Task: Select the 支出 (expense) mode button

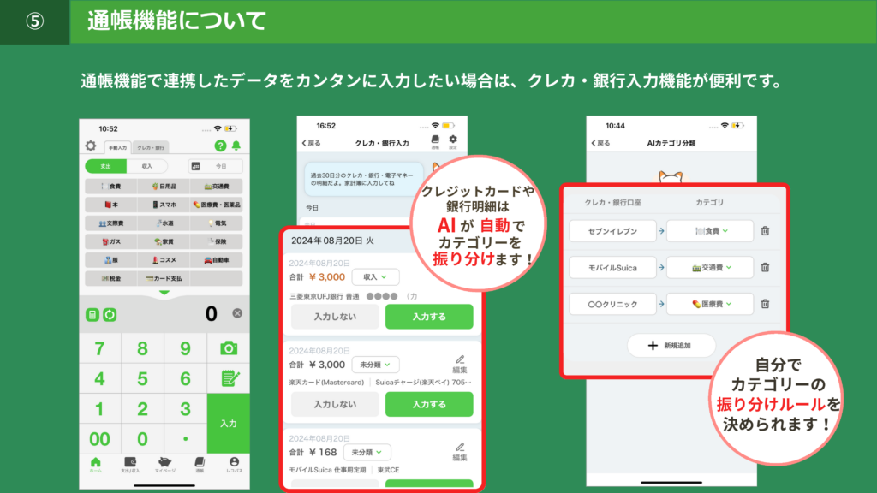Action: (x=105, y=166)
